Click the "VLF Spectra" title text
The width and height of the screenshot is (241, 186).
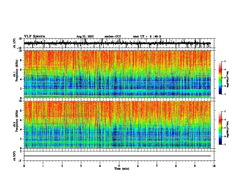tap(34, 36)
